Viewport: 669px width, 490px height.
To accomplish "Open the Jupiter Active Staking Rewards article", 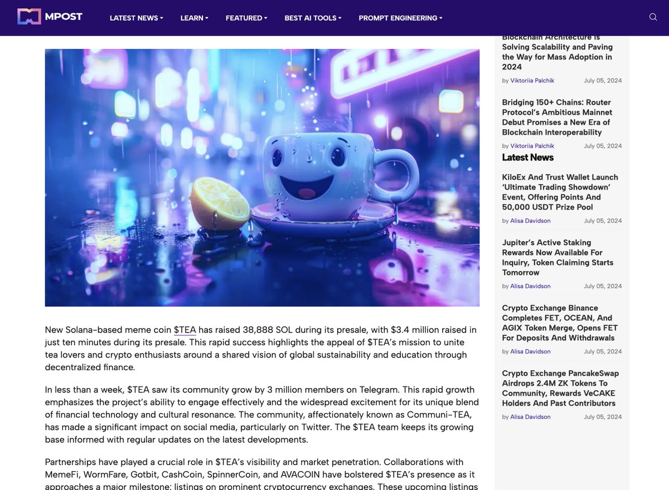I will [557, 257].
